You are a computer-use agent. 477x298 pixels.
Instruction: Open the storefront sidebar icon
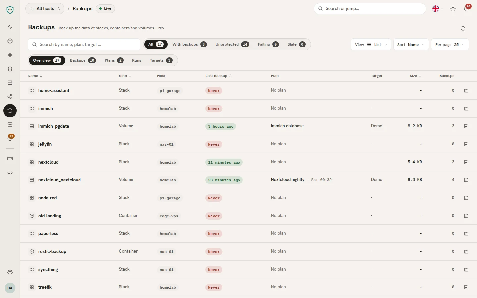[x=10, y=124]
